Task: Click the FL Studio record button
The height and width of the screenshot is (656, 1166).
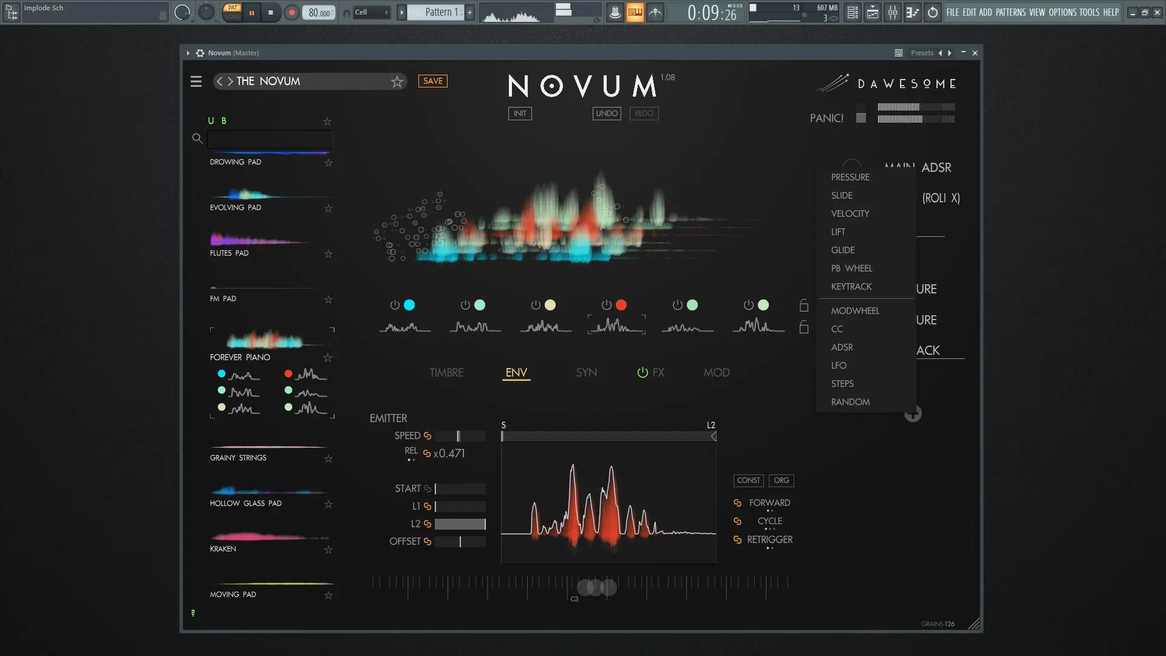Action: pyautogui.click(x=291, y=12)
